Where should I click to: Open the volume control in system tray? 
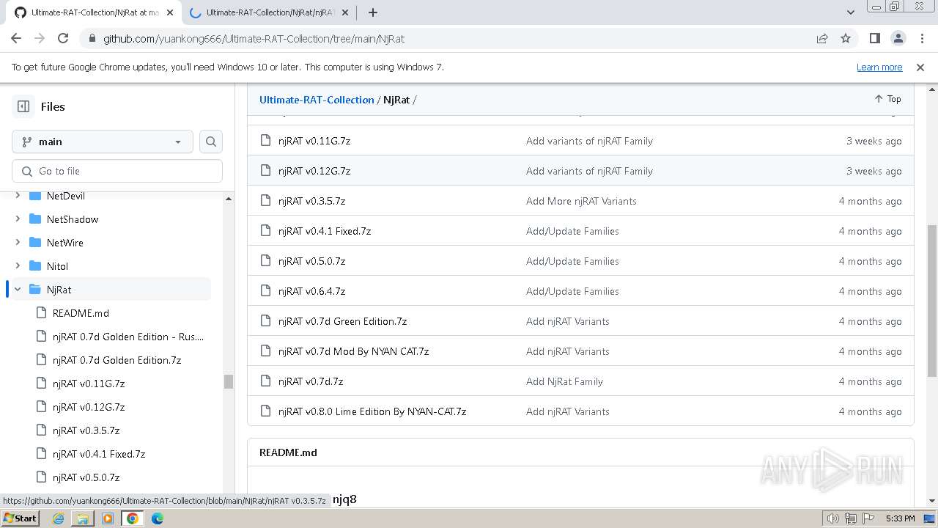pos(833,518)
